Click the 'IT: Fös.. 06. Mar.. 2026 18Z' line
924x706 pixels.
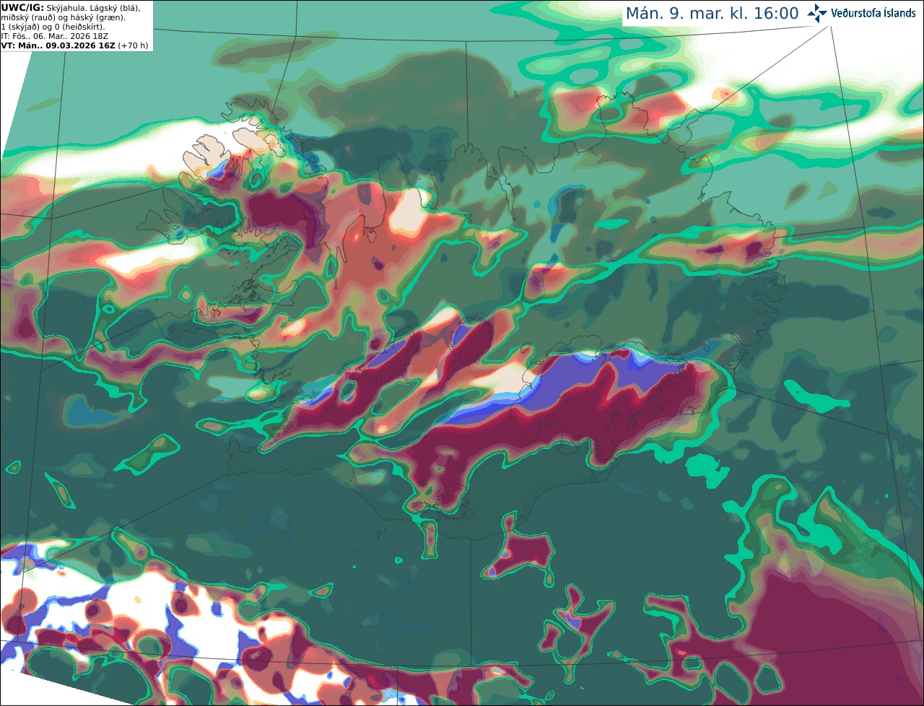tap(56, 36)
